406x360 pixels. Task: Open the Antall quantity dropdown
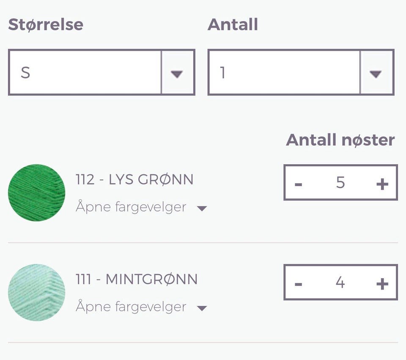(x=284, y=73)
